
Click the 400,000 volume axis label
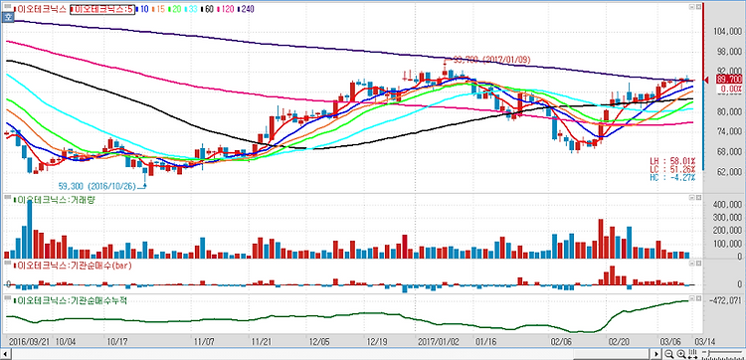point(727,205)
